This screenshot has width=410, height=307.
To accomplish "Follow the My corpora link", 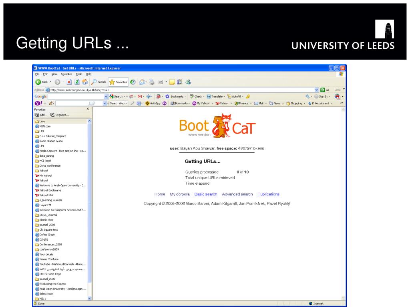I will (180, 194).
